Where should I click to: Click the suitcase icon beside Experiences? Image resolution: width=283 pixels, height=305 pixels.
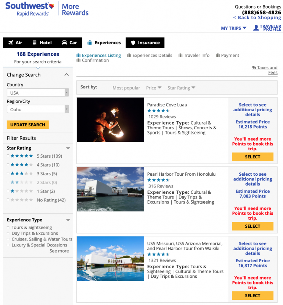click(x=90, y=43)
